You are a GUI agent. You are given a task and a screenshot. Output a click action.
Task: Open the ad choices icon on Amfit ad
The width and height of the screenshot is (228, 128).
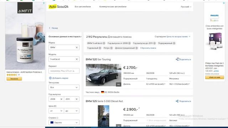44,3
